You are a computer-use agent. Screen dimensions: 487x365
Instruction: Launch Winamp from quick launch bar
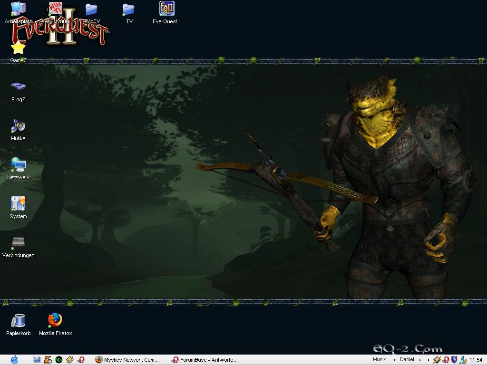tap(70, 360)
